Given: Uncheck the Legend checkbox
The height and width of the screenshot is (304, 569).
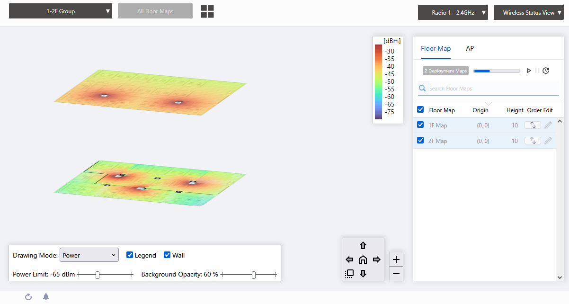Looking at the screenshot, I should (130, 255).
